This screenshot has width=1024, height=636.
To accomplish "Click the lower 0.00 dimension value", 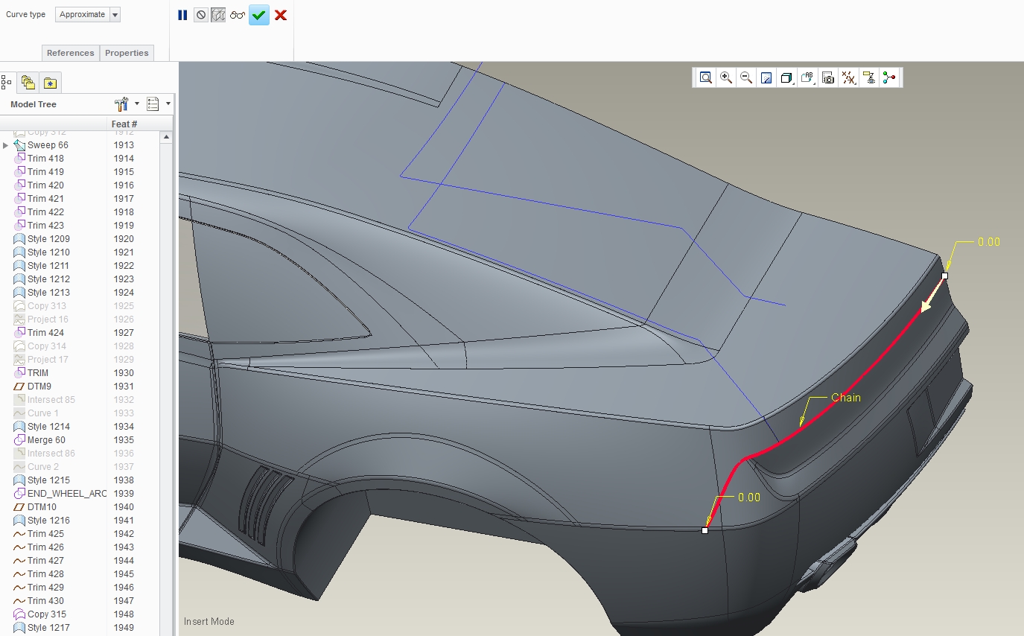I will click(749, 497).
